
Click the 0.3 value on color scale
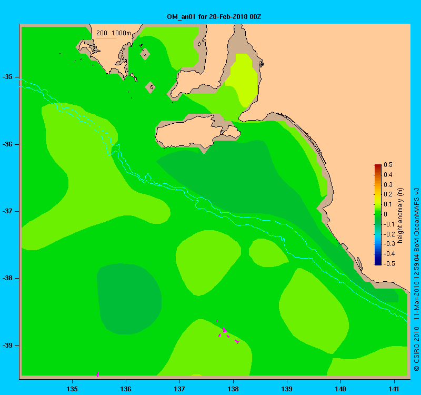point(388,185)
